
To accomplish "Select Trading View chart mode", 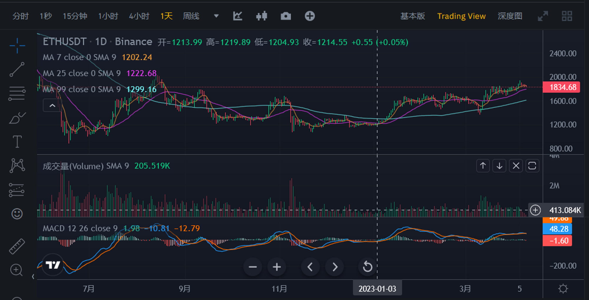I will point(461,16).
